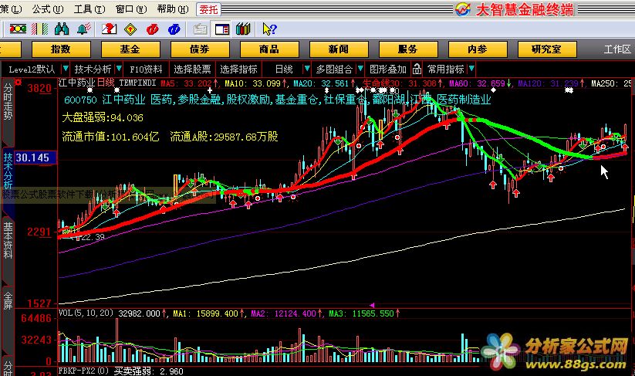
Task: Click the red gear icon at chart corner
Action: pos(18,83)
